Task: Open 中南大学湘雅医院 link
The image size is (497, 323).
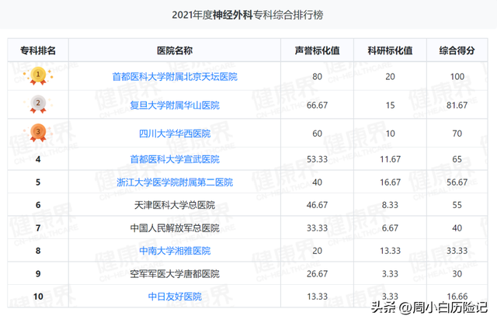Action: point(175,251)
